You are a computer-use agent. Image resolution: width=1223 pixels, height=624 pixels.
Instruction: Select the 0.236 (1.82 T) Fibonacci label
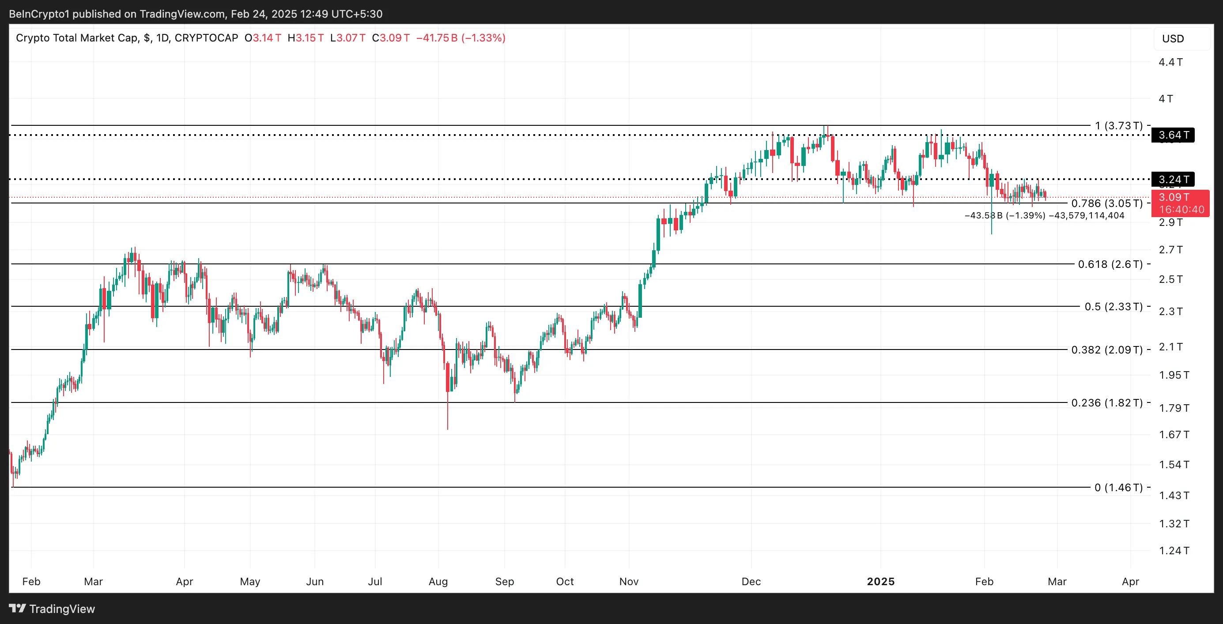tap(1107, 403)
